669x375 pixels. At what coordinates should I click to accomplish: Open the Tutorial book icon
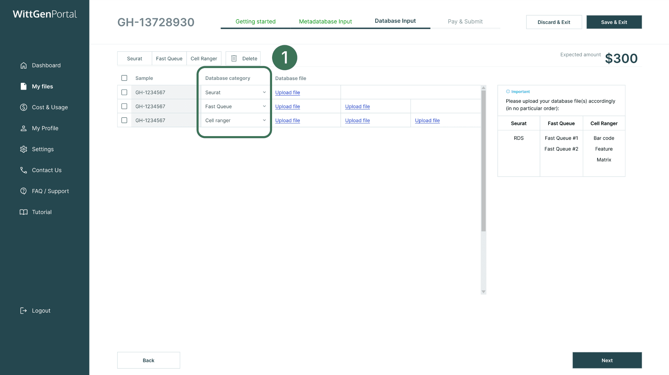coord(23,212)
